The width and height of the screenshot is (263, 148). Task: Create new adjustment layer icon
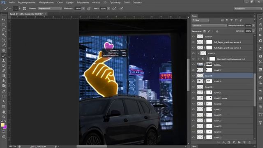(234, 143)
